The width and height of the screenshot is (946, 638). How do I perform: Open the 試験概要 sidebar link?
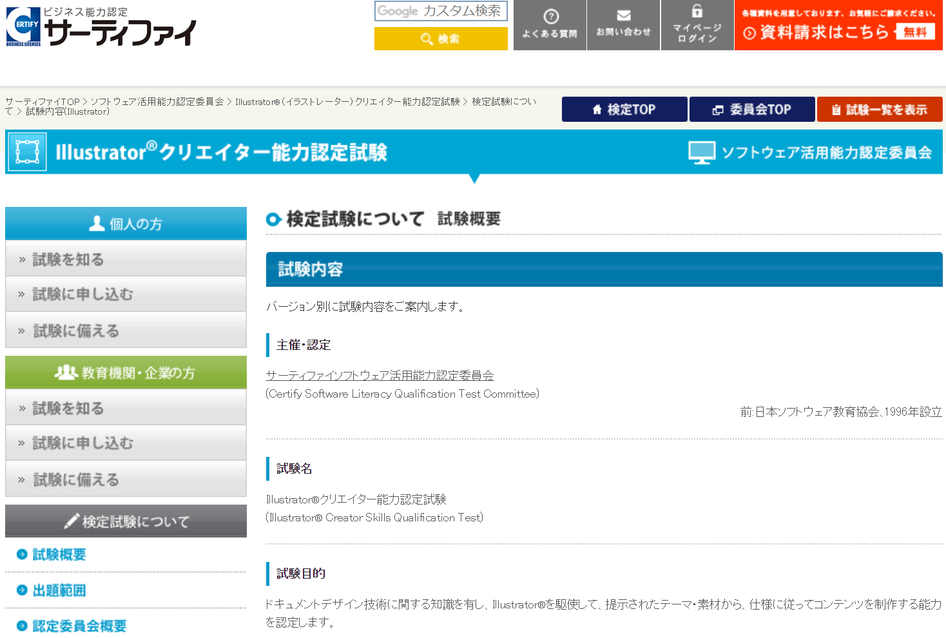(59, 554)
